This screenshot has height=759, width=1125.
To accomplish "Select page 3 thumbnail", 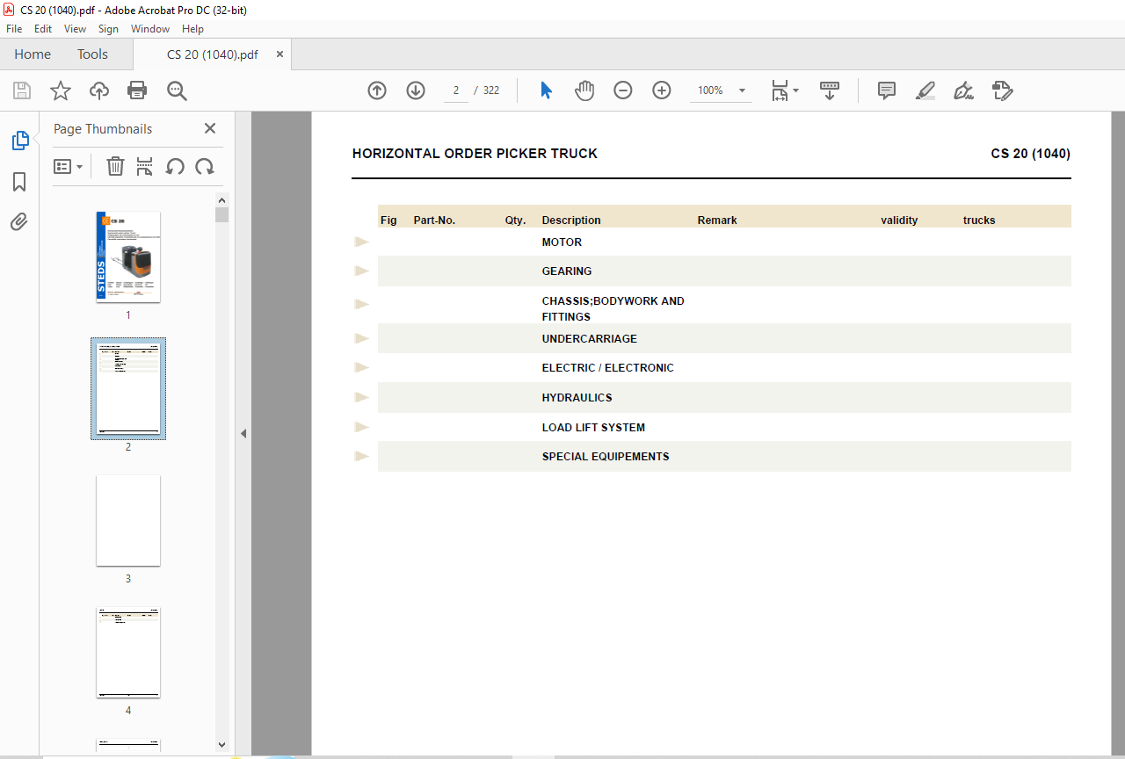I will [x=128, y=520].
